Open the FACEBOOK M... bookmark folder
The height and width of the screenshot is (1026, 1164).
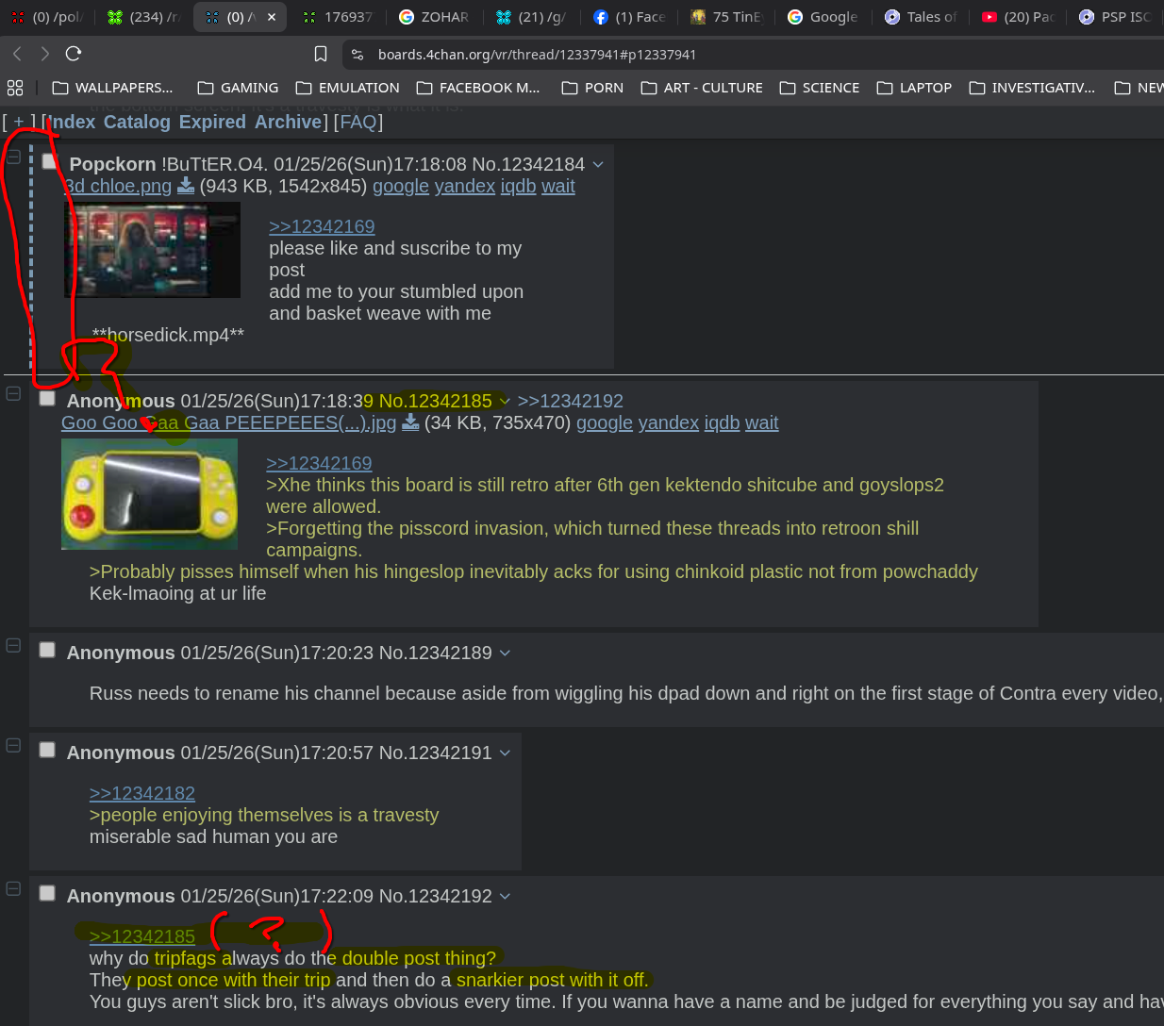pos(478,88)
